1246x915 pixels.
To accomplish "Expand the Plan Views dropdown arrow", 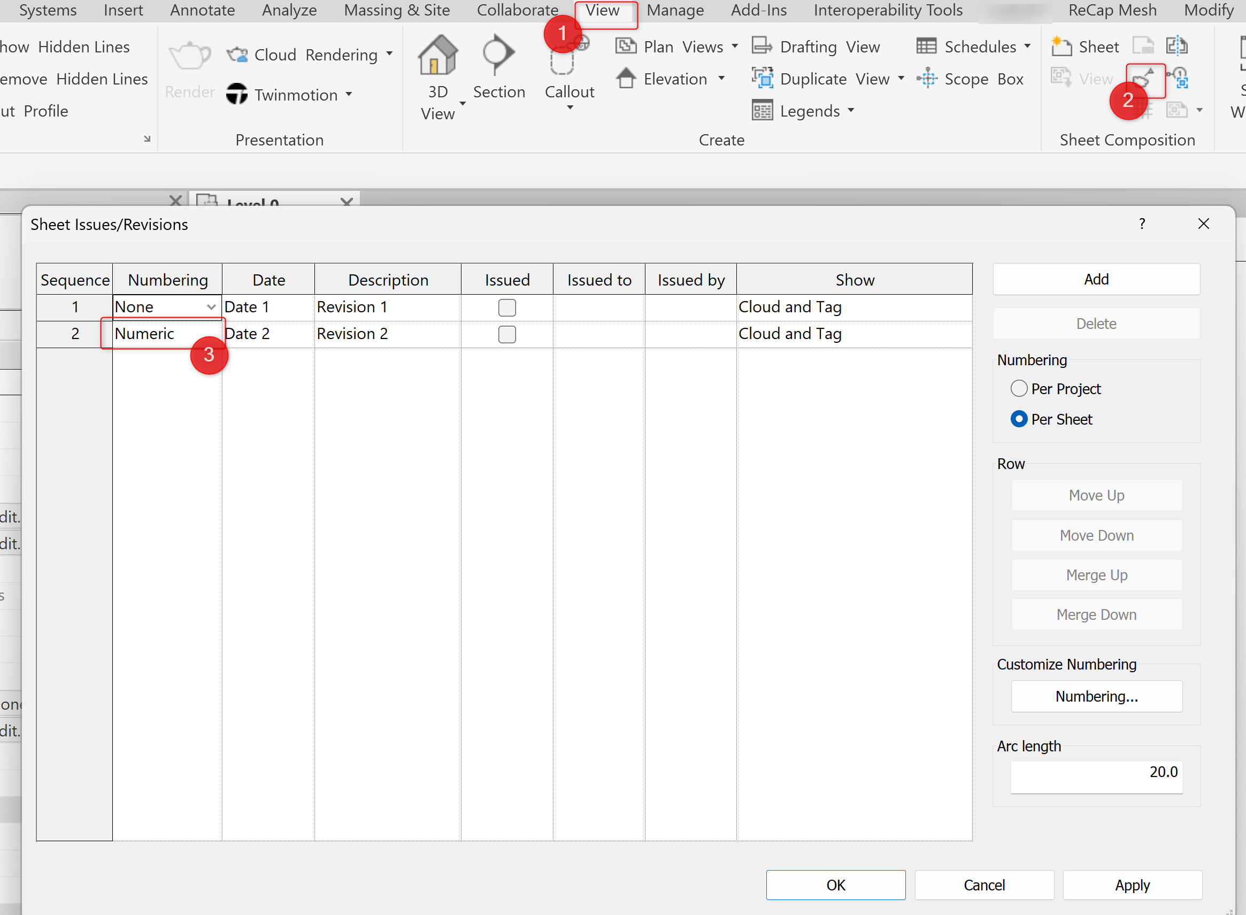I will [735, 46].
